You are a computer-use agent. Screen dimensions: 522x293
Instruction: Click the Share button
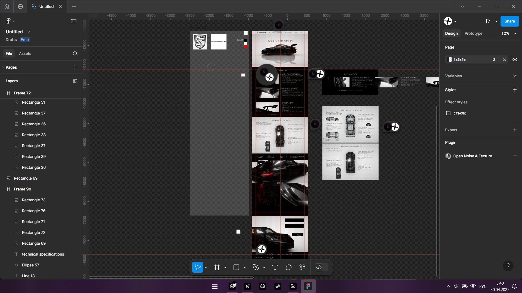pos(509,21)
